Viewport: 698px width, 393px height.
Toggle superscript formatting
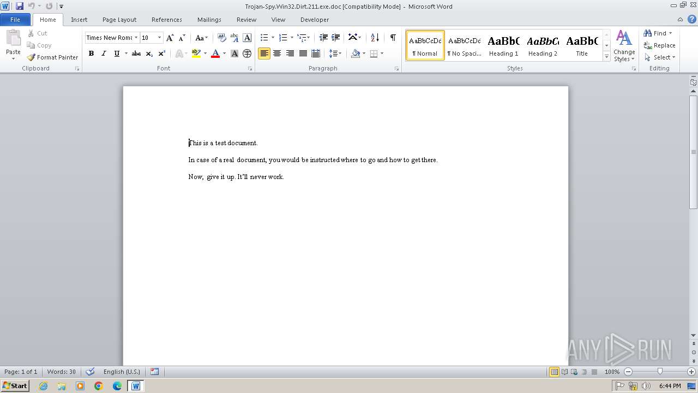162,53
